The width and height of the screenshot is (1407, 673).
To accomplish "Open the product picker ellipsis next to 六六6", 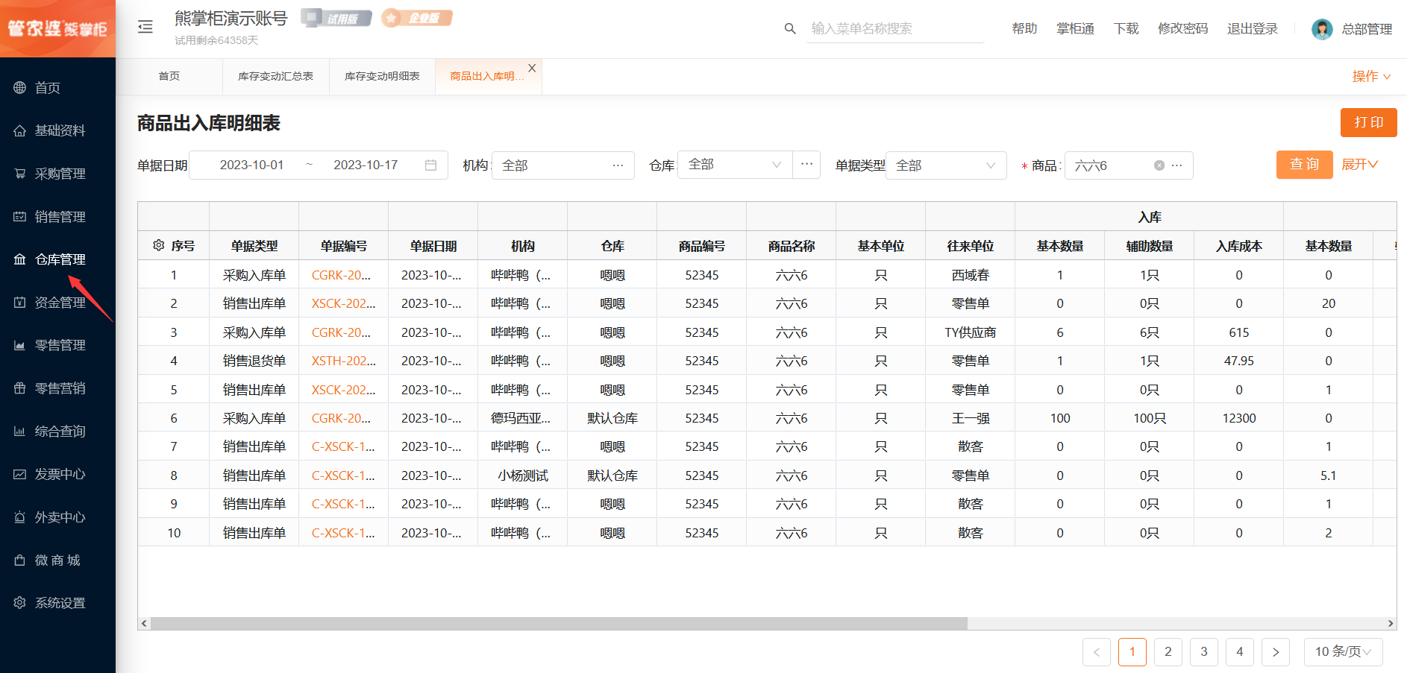I will pyautogui.click(x=1177, y=165).
